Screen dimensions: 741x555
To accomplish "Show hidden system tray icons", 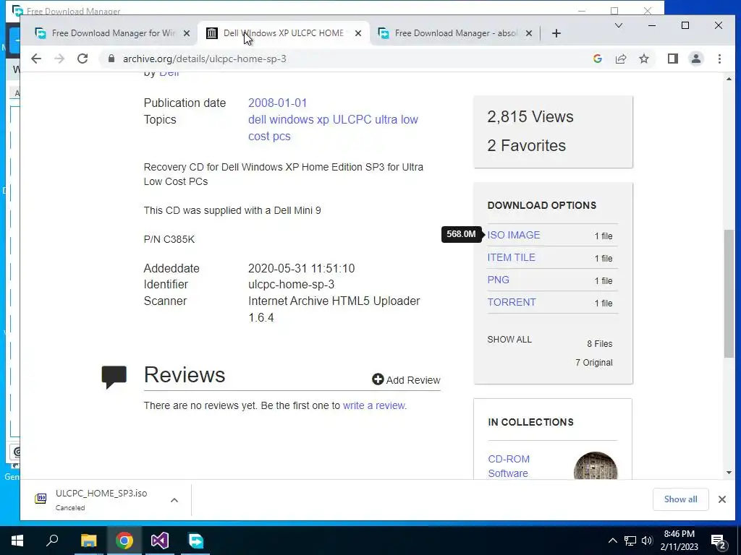I will 612,541.
